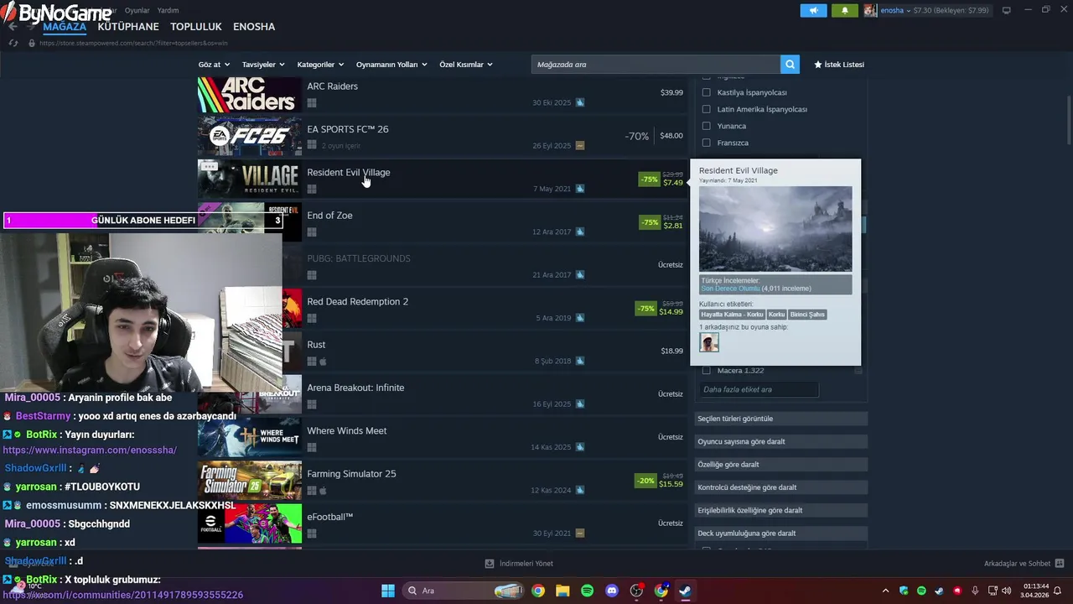Click the star icon beside İstek Listesi
This screenshot has height=604, width=1073.
click(818, 65)
